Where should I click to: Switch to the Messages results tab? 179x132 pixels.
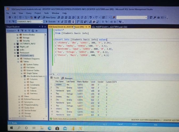click(x=67, y=78)
